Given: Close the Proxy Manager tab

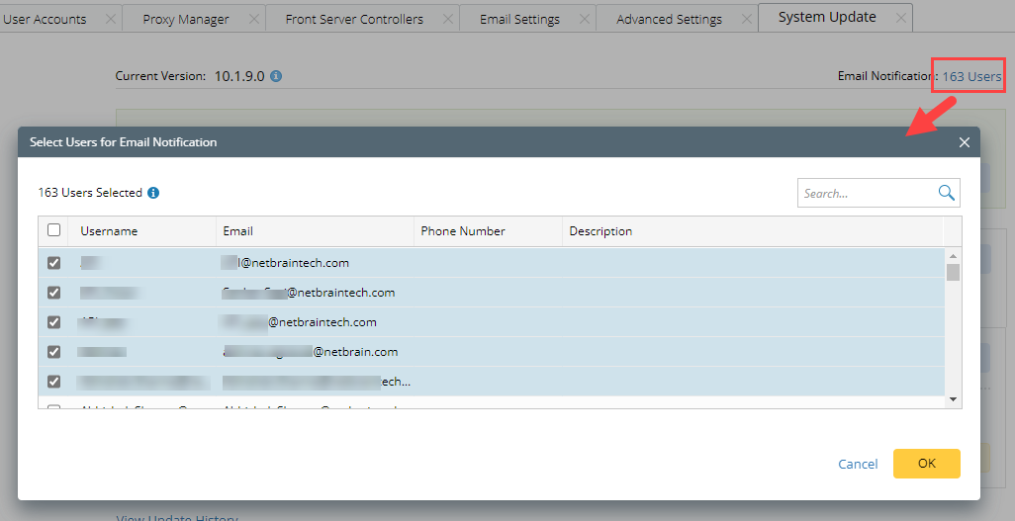Looking at the screenshot, I should point(253,19).
